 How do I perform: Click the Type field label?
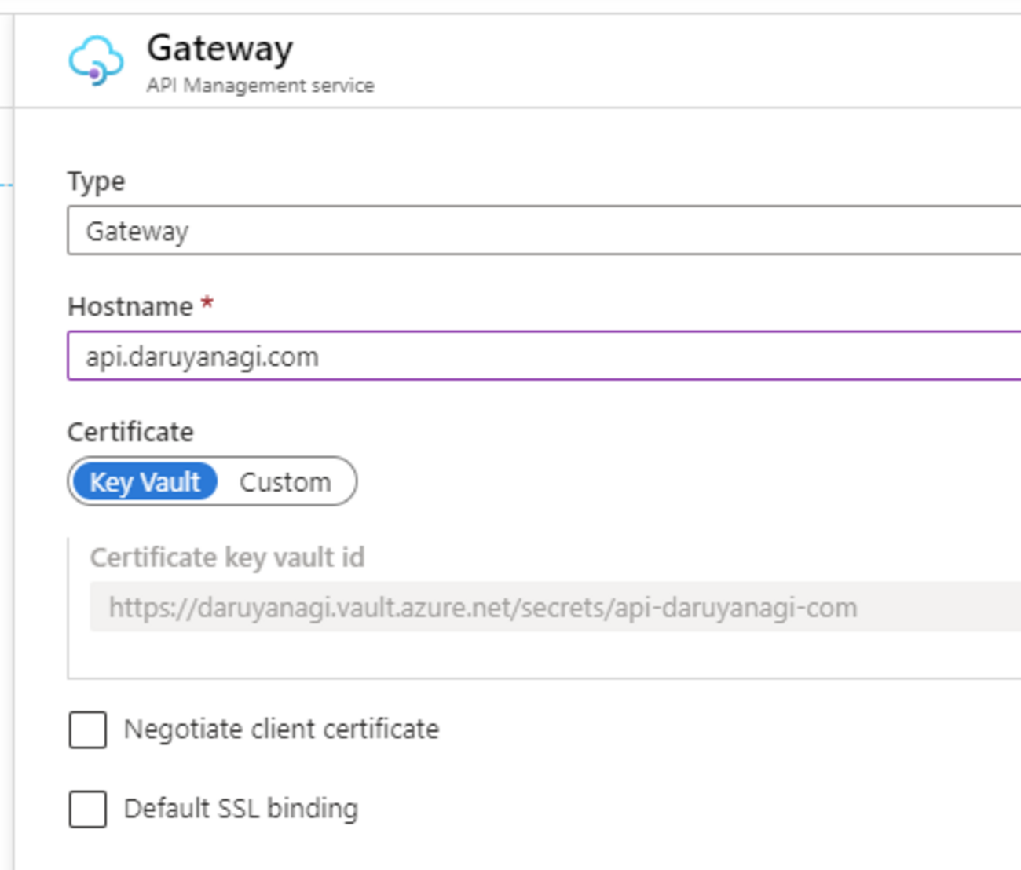click(96, 181)
